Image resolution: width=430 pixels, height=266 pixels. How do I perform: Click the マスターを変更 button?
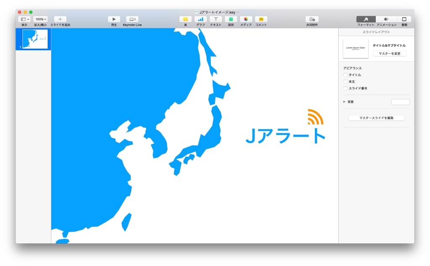389,53
